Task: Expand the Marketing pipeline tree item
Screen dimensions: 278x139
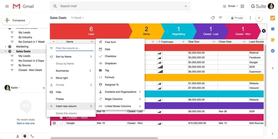Action: click(6, 47)
